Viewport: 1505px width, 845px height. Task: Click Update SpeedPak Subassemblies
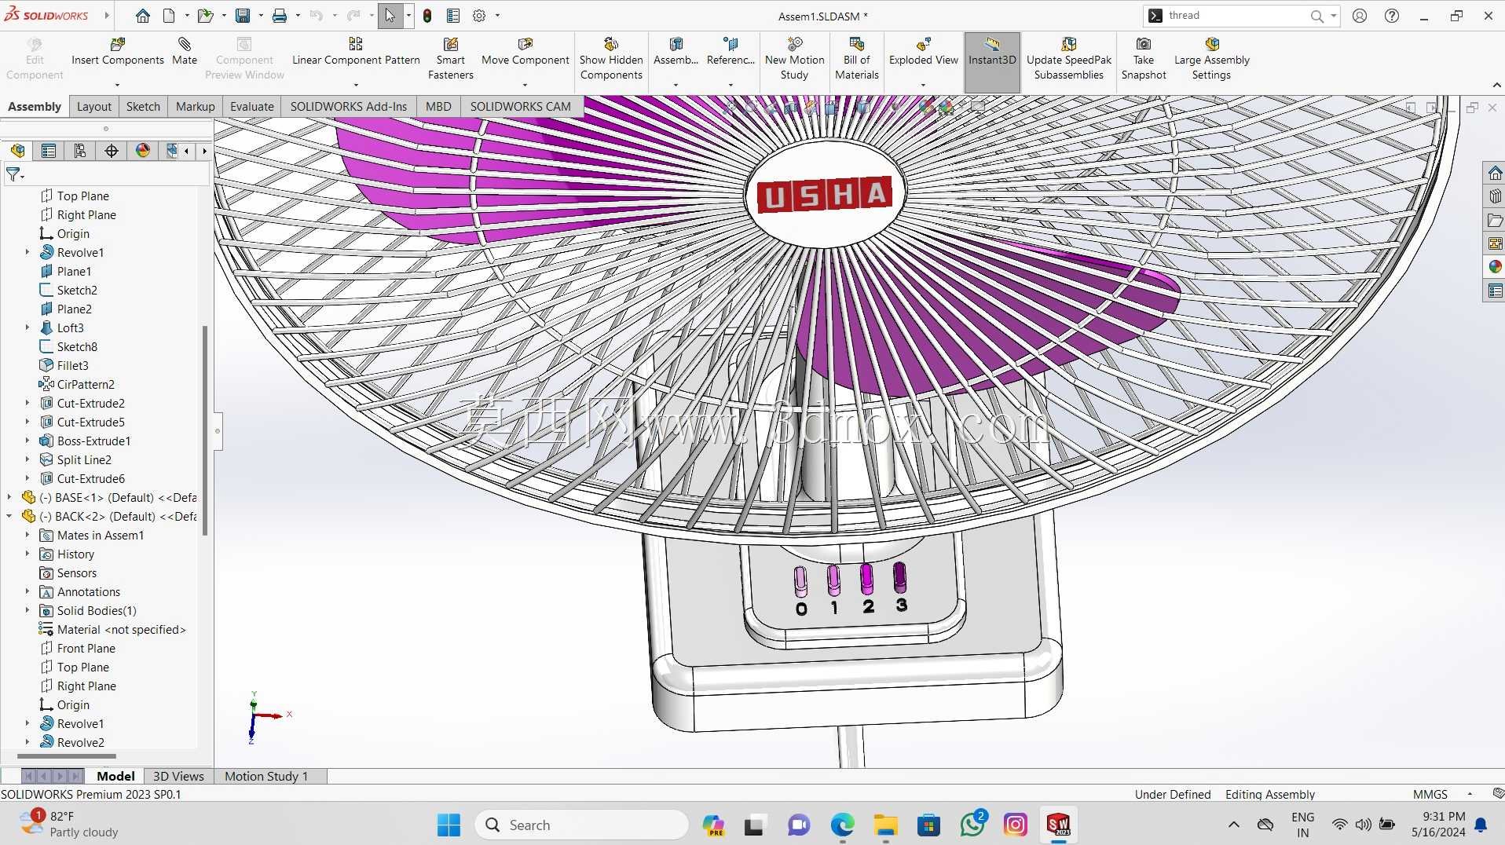[x=1069, y=59]
